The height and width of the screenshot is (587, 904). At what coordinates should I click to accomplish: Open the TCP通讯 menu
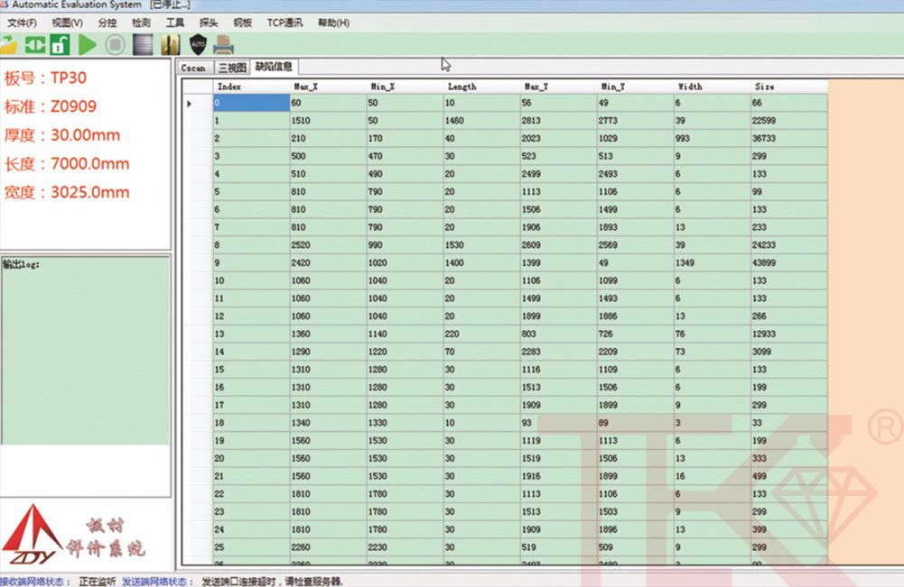click(284, 23)
